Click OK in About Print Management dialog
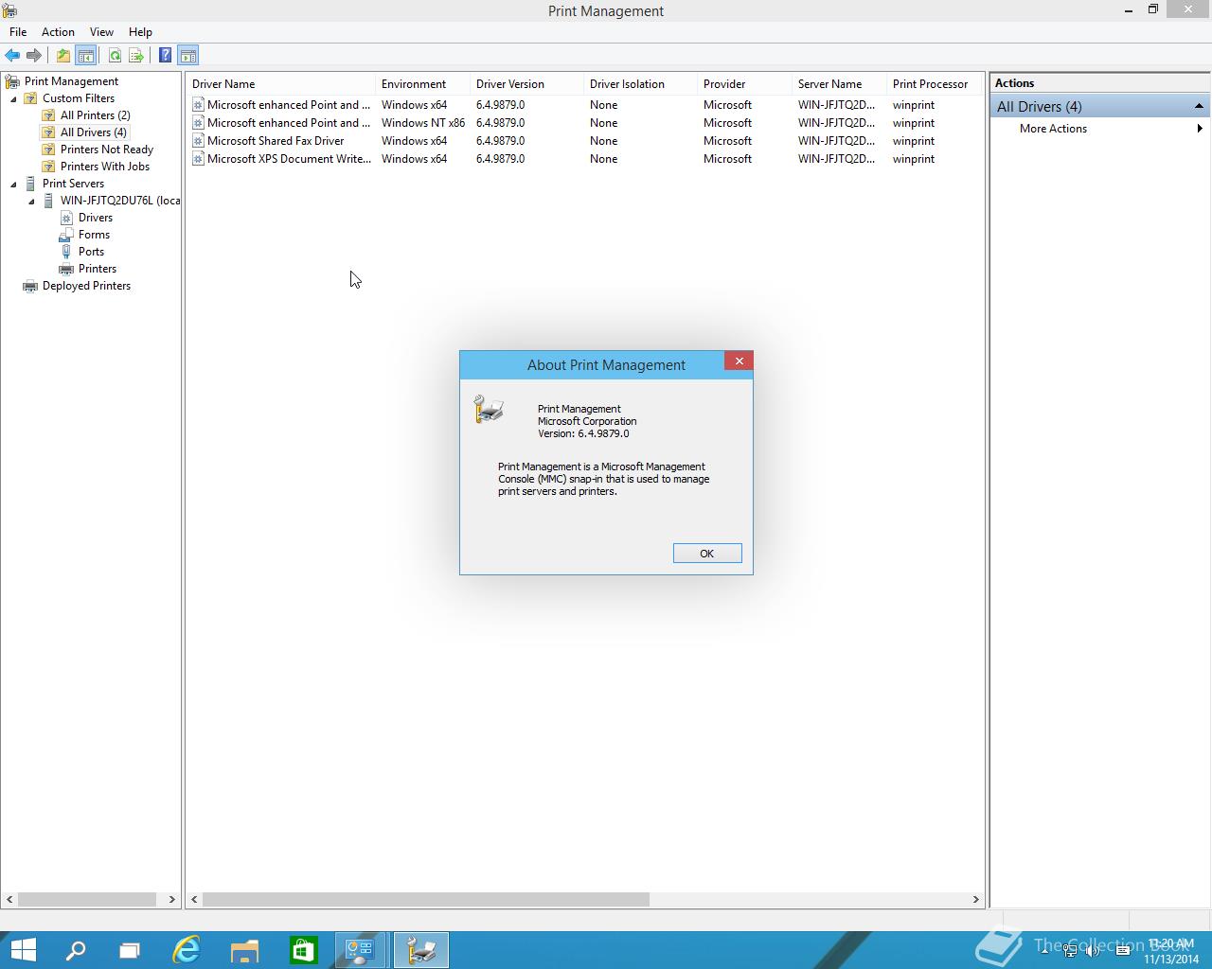 coord(707,554)
